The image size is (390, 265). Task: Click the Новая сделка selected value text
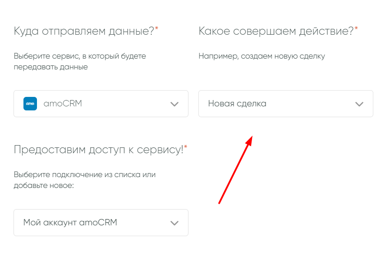tap(237, 104)
